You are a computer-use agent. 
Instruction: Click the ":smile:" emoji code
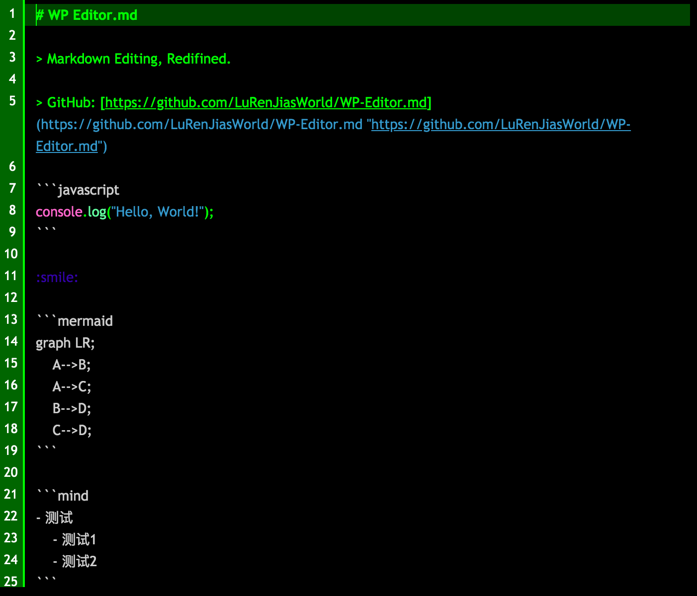click(57, 277)
